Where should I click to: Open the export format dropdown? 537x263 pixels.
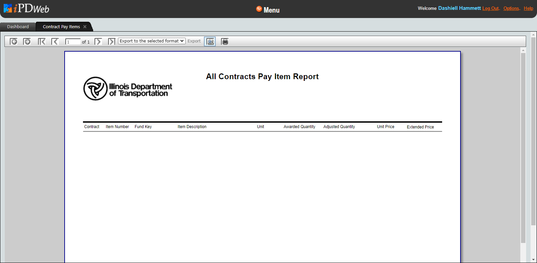click(x=152, y=41)
